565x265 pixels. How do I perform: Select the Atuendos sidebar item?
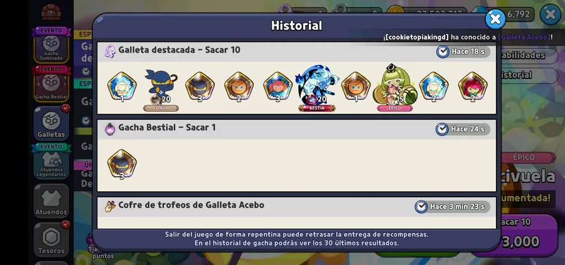(x=51, y=201)
